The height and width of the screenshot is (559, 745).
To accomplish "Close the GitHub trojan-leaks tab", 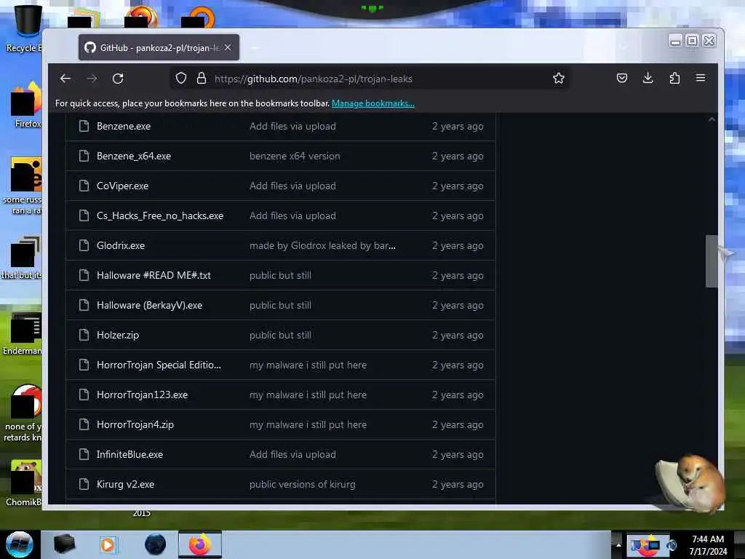I will click(228, 47).
